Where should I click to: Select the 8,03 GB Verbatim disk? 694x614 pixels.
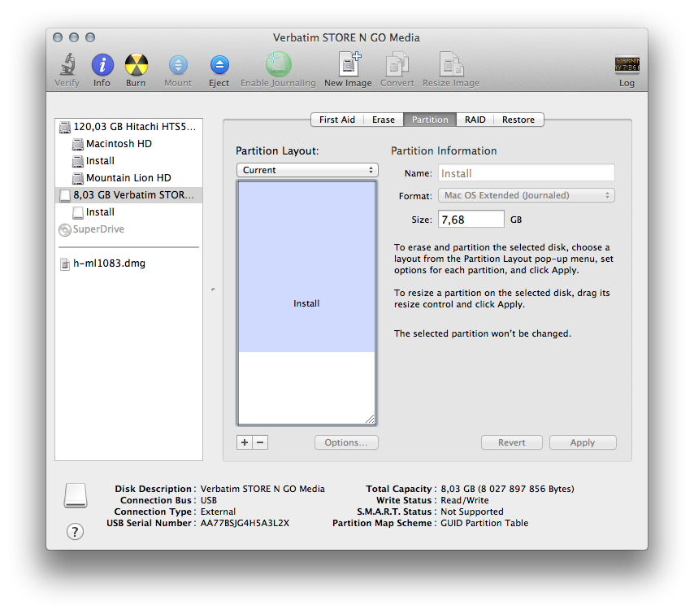(128, 195)
